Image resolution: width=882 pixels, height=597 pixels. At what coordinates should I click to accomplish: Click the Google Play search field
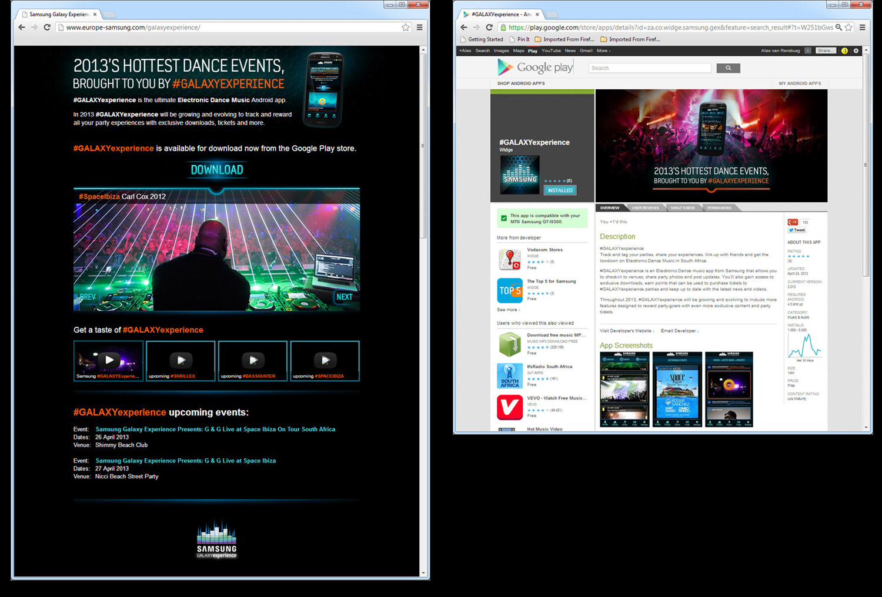pos(650,68)
